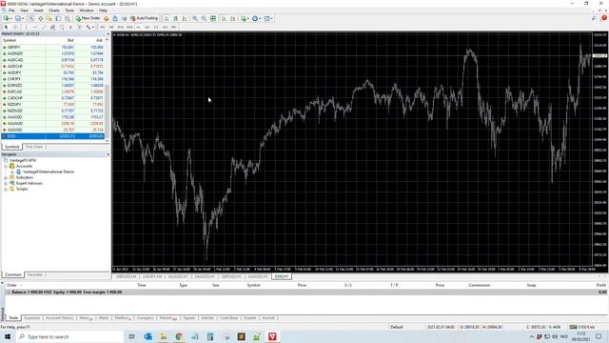The image size is (609, 343).
Task: Open the Periods clock icon
Action: (x=255, y=18)
